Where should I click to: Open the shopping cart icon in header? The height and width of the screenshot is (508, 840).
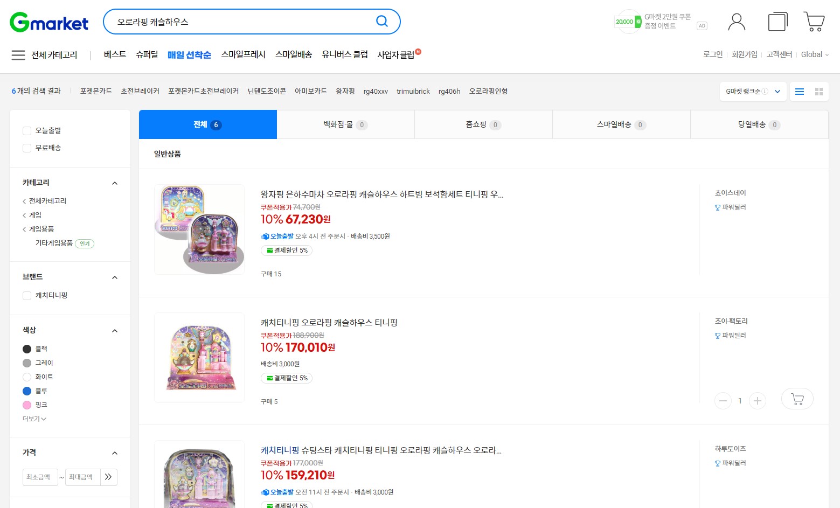[x=814, y=22]
